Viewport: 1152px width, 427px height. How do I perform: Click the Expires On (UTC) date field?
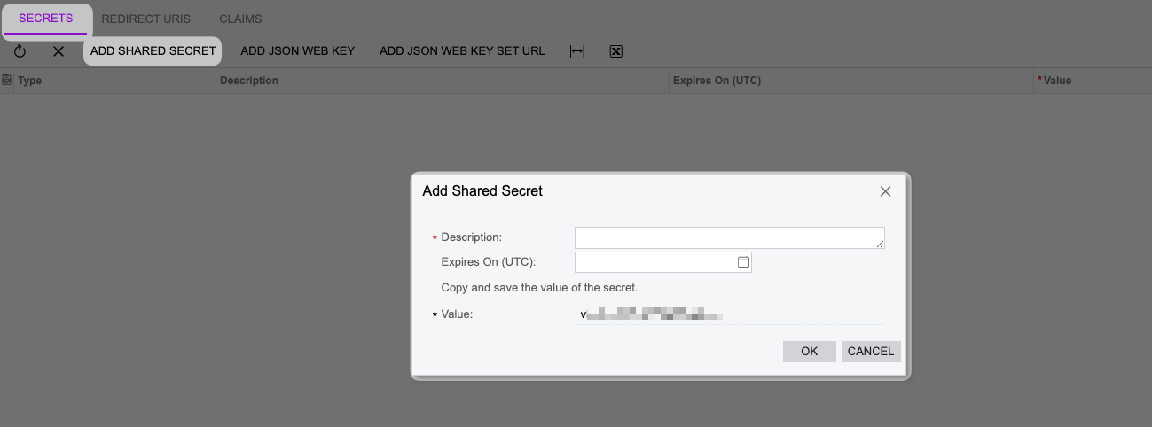[x=655, y=262]
